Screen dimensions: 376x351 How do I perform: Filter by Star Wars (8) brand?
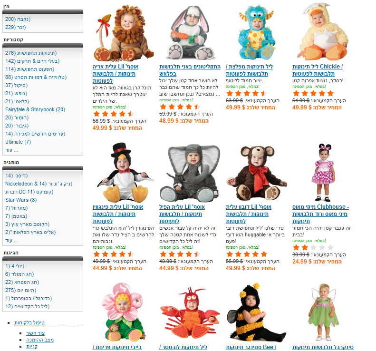(21, 200)
